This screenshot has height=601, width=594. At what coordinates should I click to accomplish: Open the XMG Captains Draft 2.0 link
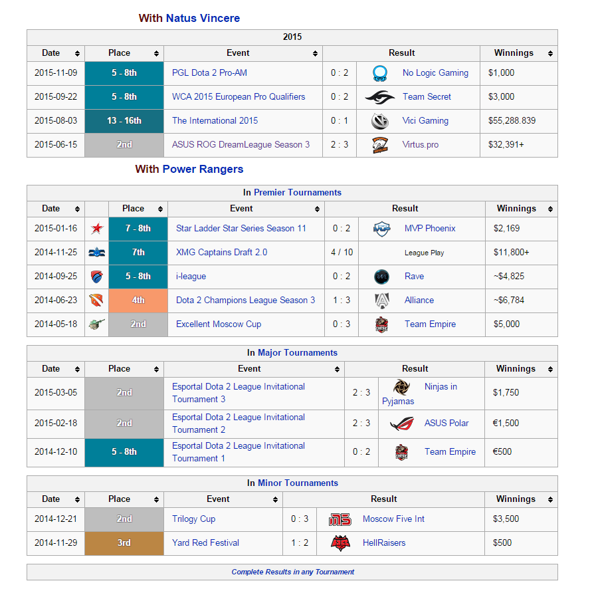pyautogui.click(x=222, y=252)
